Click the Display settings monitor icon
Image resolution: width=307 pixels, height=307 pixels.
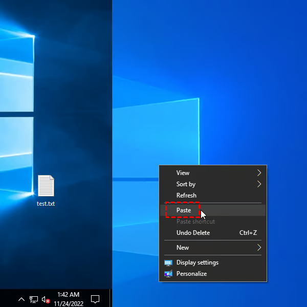tap(168, 262)
